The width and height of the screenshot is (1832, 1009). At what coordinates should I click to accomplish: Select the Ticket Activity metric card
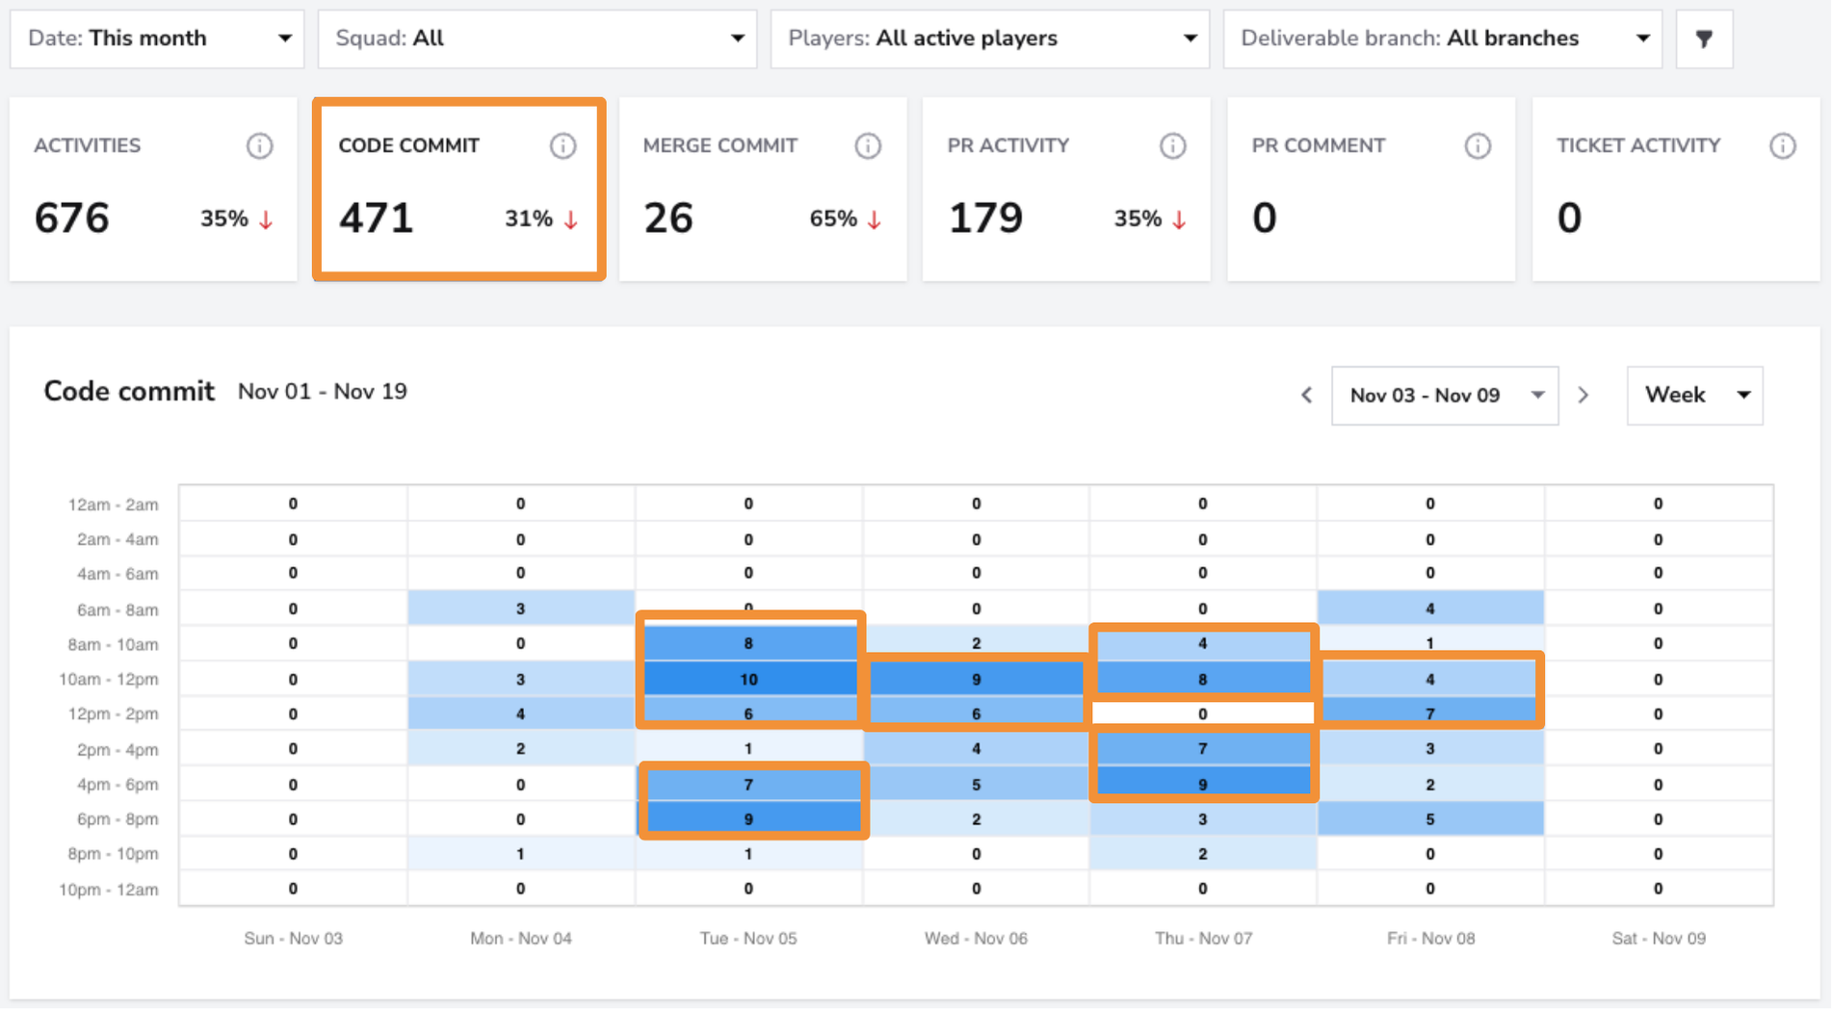1676,190
